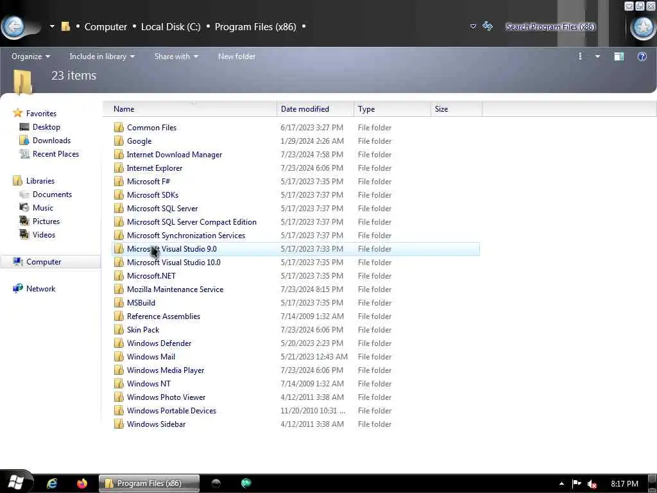
Task: Select the Mozilla Maintenance Service folder name
Action: [x=175, y=290]
